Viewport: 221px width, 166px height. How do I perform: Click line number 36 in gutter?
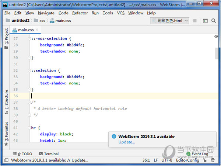(15, 96)
